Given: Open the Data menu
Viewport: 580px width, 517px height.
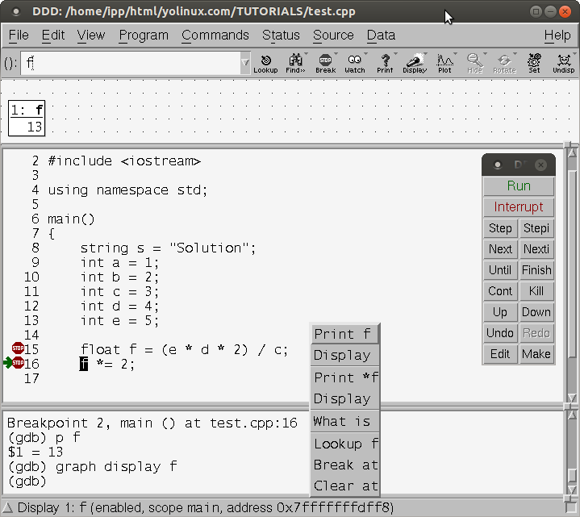Looking at the screenshot, I should pyautogui.click(x=381, y=35).
